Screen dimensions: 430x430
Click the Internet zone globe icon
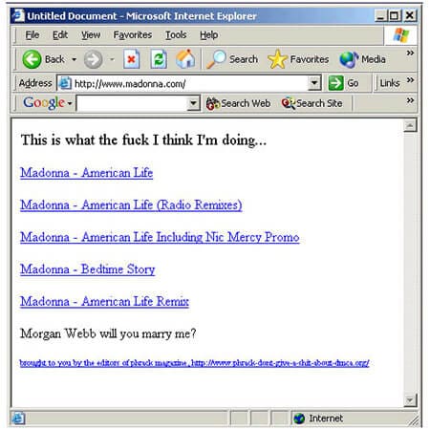click(299, 419)
